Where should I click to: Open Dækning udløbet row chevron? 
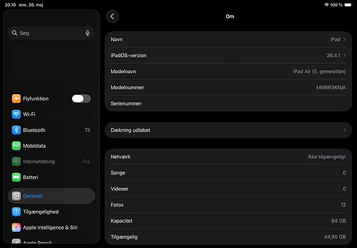[x=345, y=130]
